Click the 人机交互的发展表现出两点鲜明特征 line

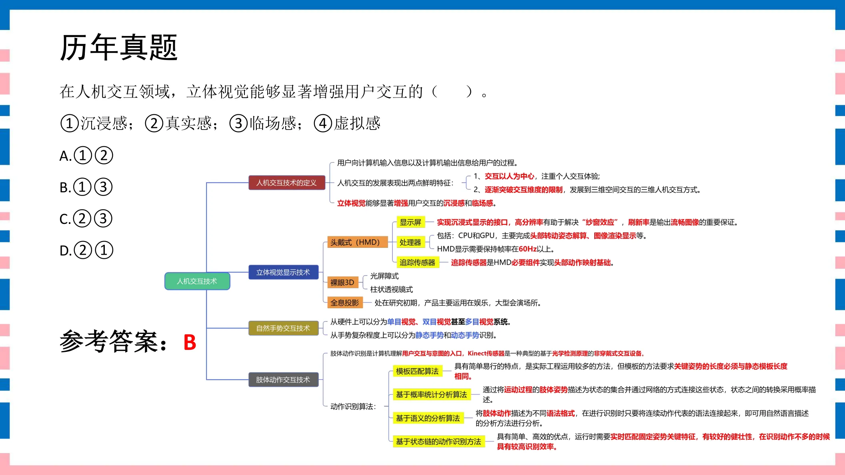point(396,183)
